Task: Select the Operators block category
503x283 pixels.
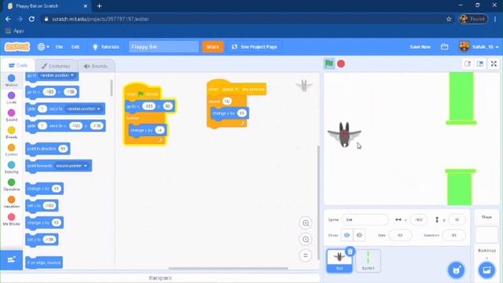Action: coord(11,185)
